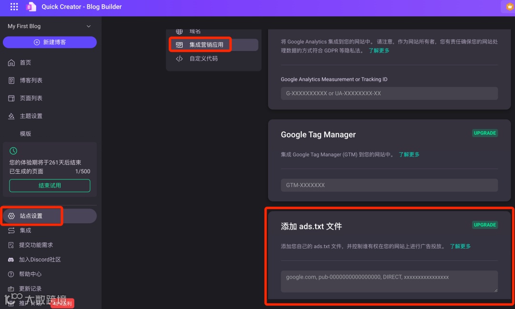Click the Blog Builder logo icon
Screen dimensions: 515x309
point(31,7)
